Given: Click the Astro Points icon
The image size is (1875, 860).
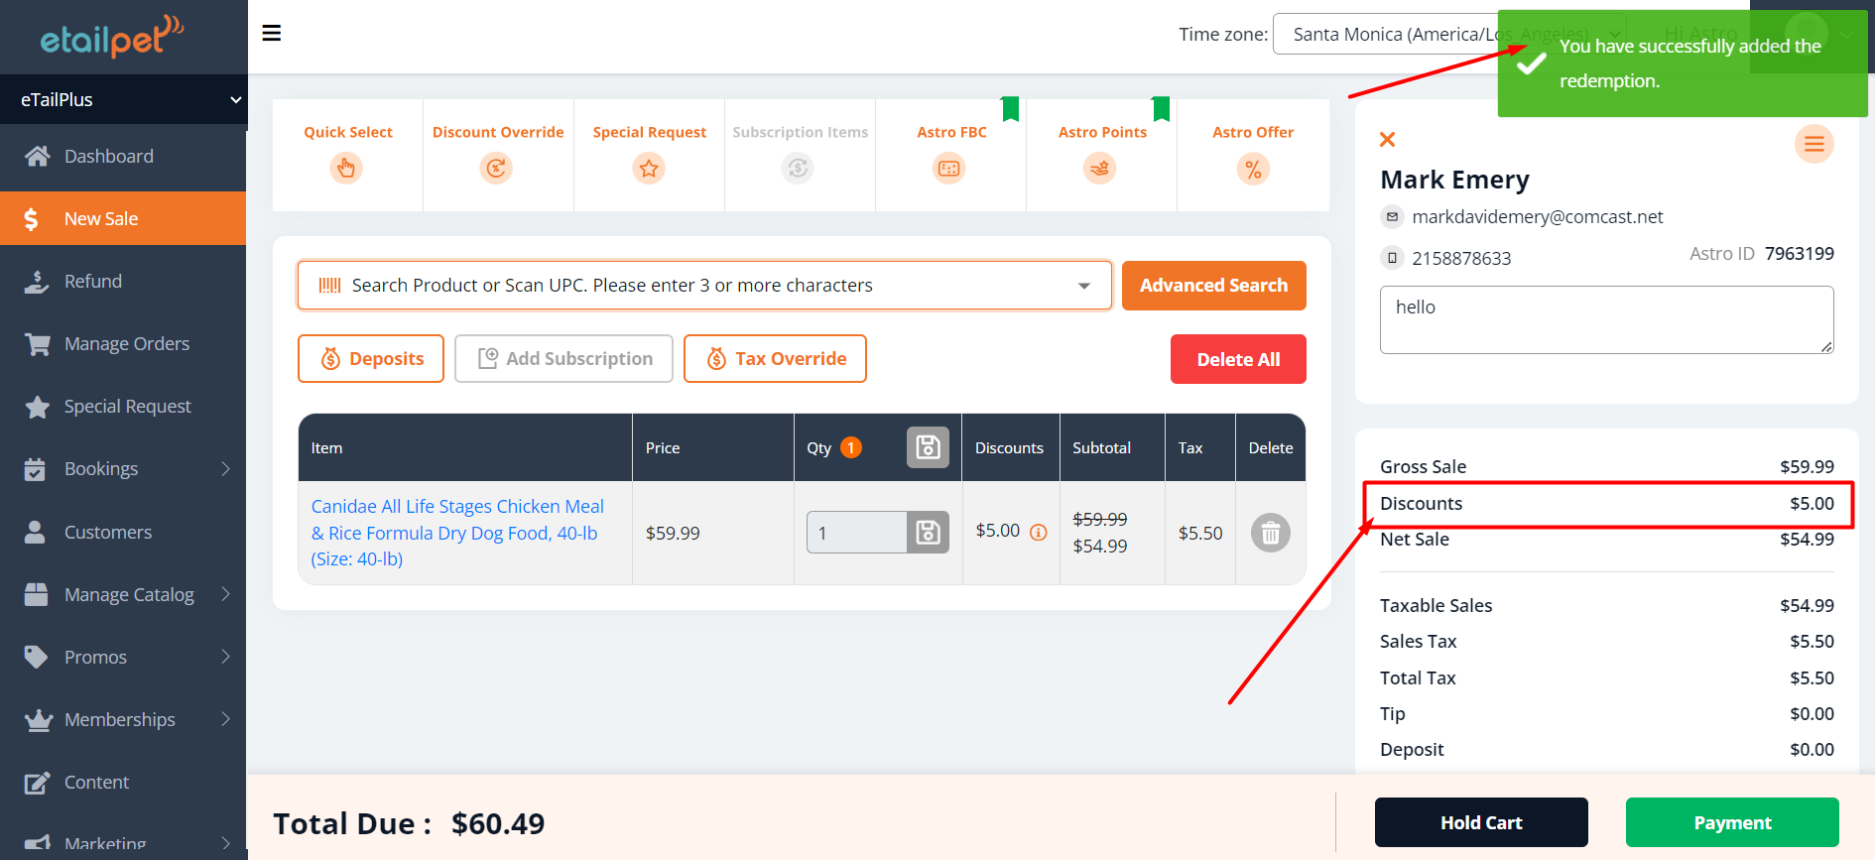Looking at the screenshot, I should (1099, 169).
